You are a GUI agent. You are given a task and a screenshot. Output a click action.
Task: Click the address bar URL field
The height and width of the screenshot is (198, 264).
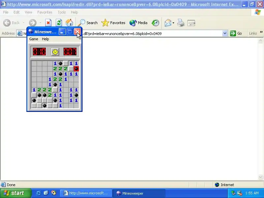(122, 34)
